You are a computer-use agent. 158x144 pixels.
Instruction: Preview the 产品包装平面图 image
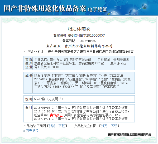click(52, 126)
